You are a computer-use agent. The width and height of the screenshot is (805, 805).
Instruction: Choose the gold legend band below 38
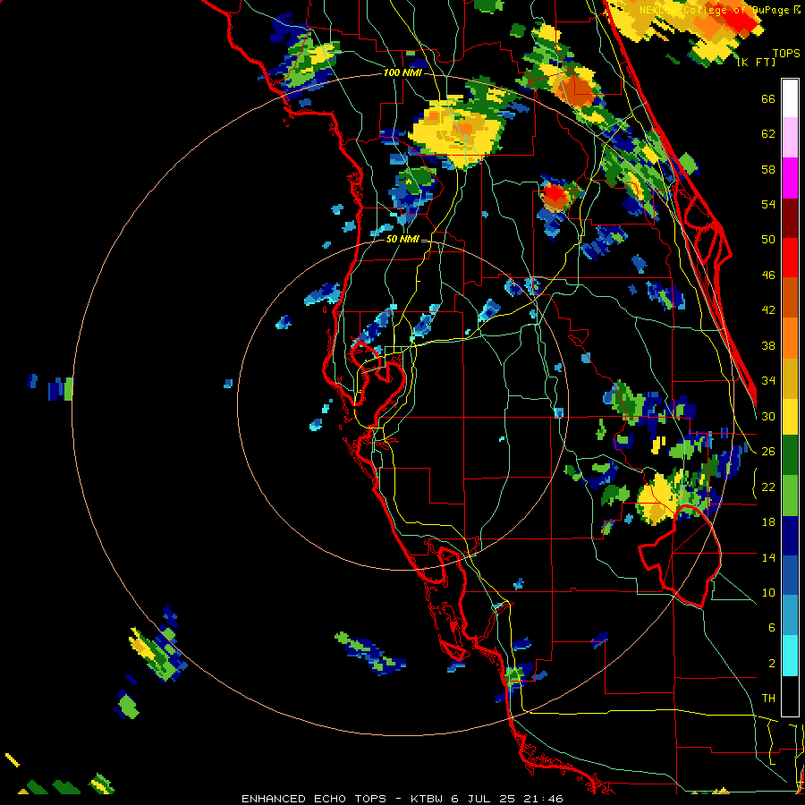[790, 379]
